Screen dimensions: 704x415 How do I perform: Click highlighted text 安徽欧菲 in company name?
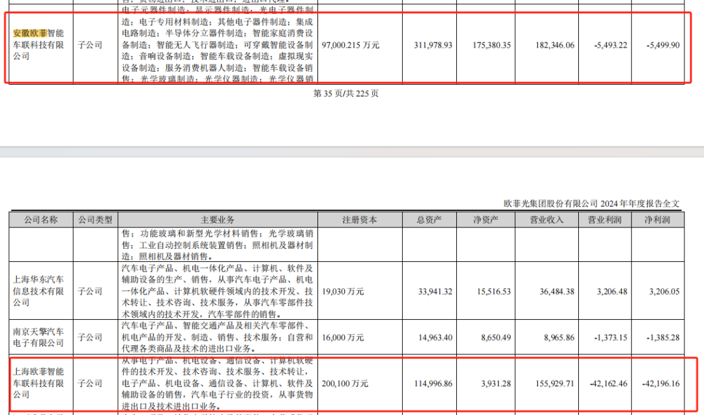[29, 33]
